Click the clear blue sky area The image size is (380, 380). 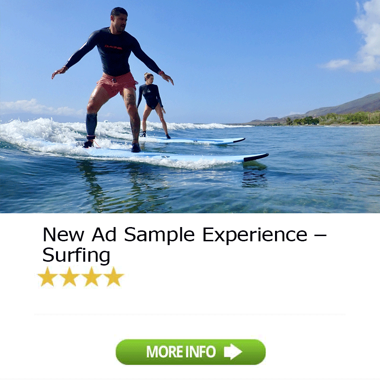pyautogui.click(x=242, y=48)
